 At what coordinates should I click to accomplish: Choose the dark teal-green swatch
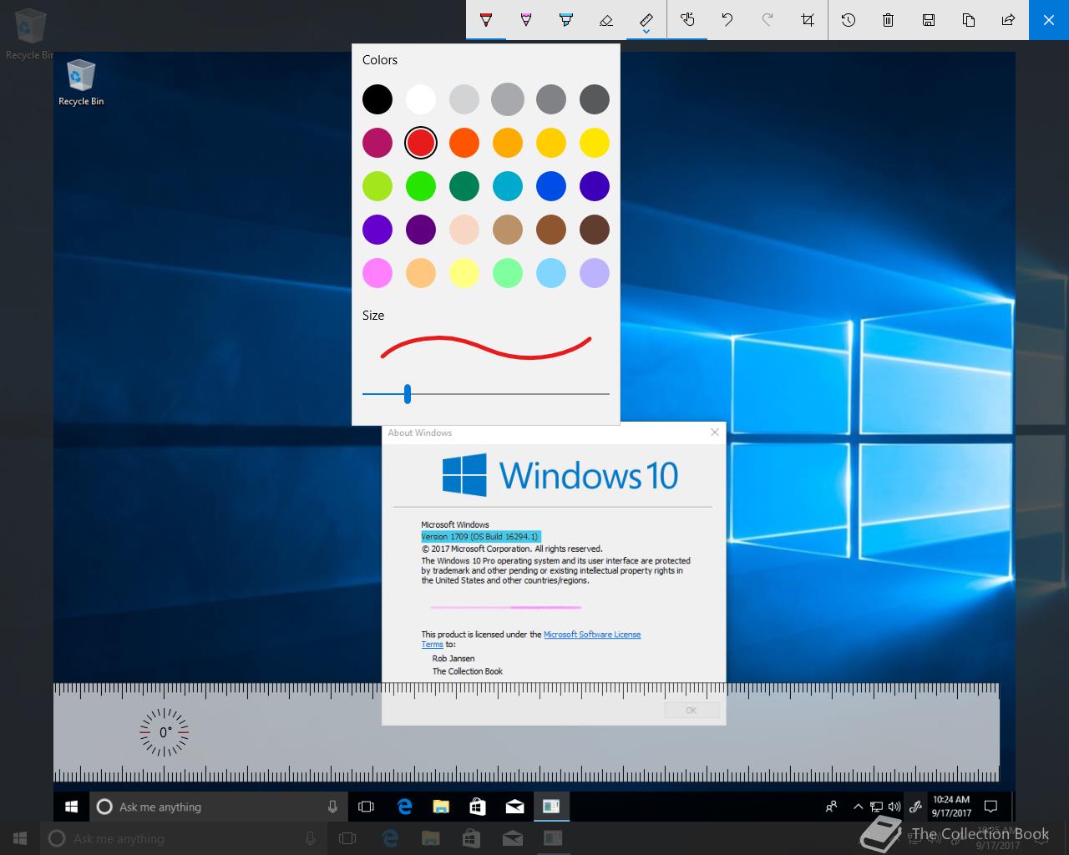(464, 186)
